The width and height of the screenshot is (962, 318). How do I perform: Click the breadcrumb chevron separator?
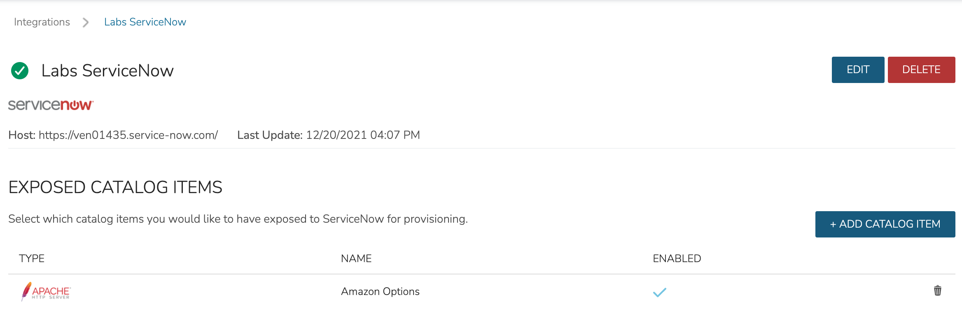click(86, 22)
